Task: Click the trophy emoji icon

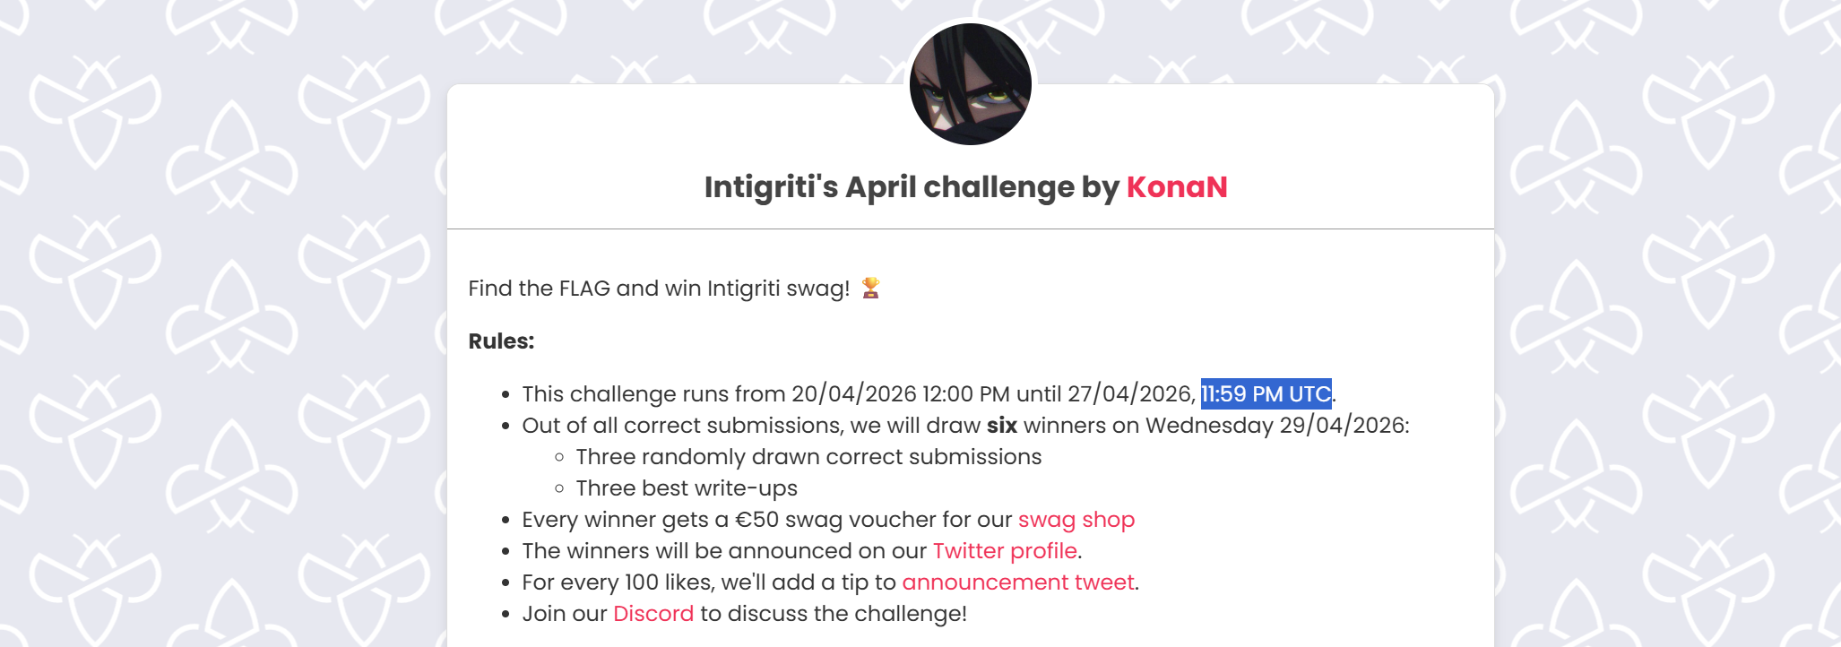Action: coord(869,288)
